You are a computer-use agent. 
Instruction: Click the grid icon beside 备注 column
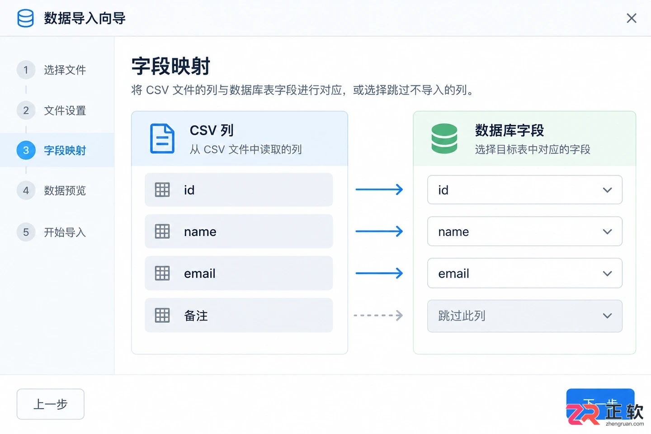[162, 315]
